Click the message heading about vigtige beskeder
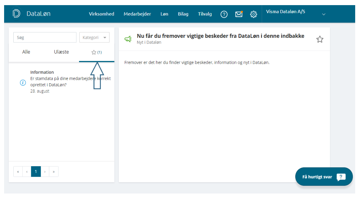This screenshot has height=200, width=361. pos(221,36)
